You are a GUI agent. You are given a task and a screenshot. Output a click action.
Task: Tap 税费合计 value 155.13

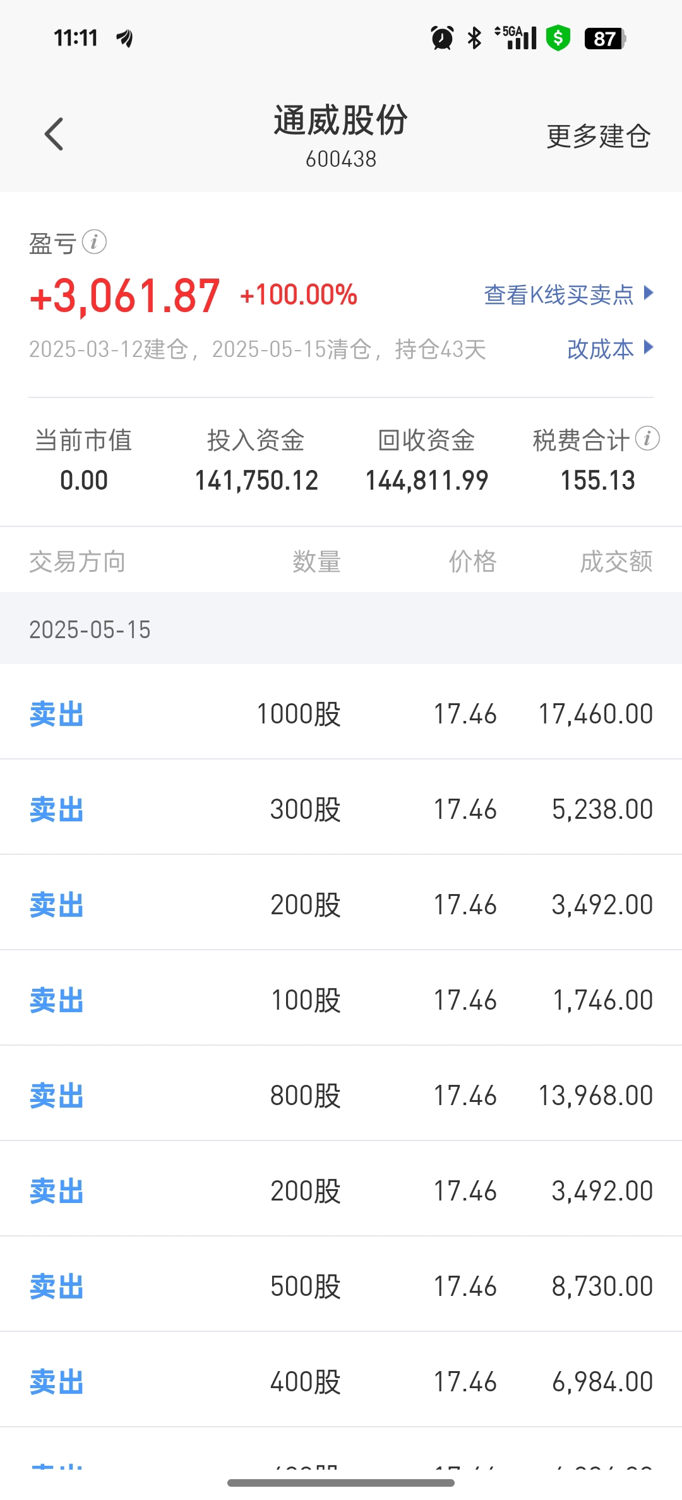(598, 480)
